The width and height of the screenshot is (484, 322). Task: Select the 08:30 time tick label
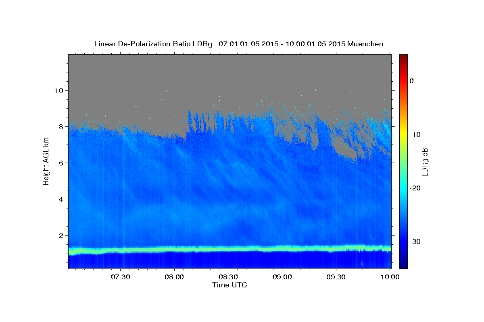tap(228, 277)
